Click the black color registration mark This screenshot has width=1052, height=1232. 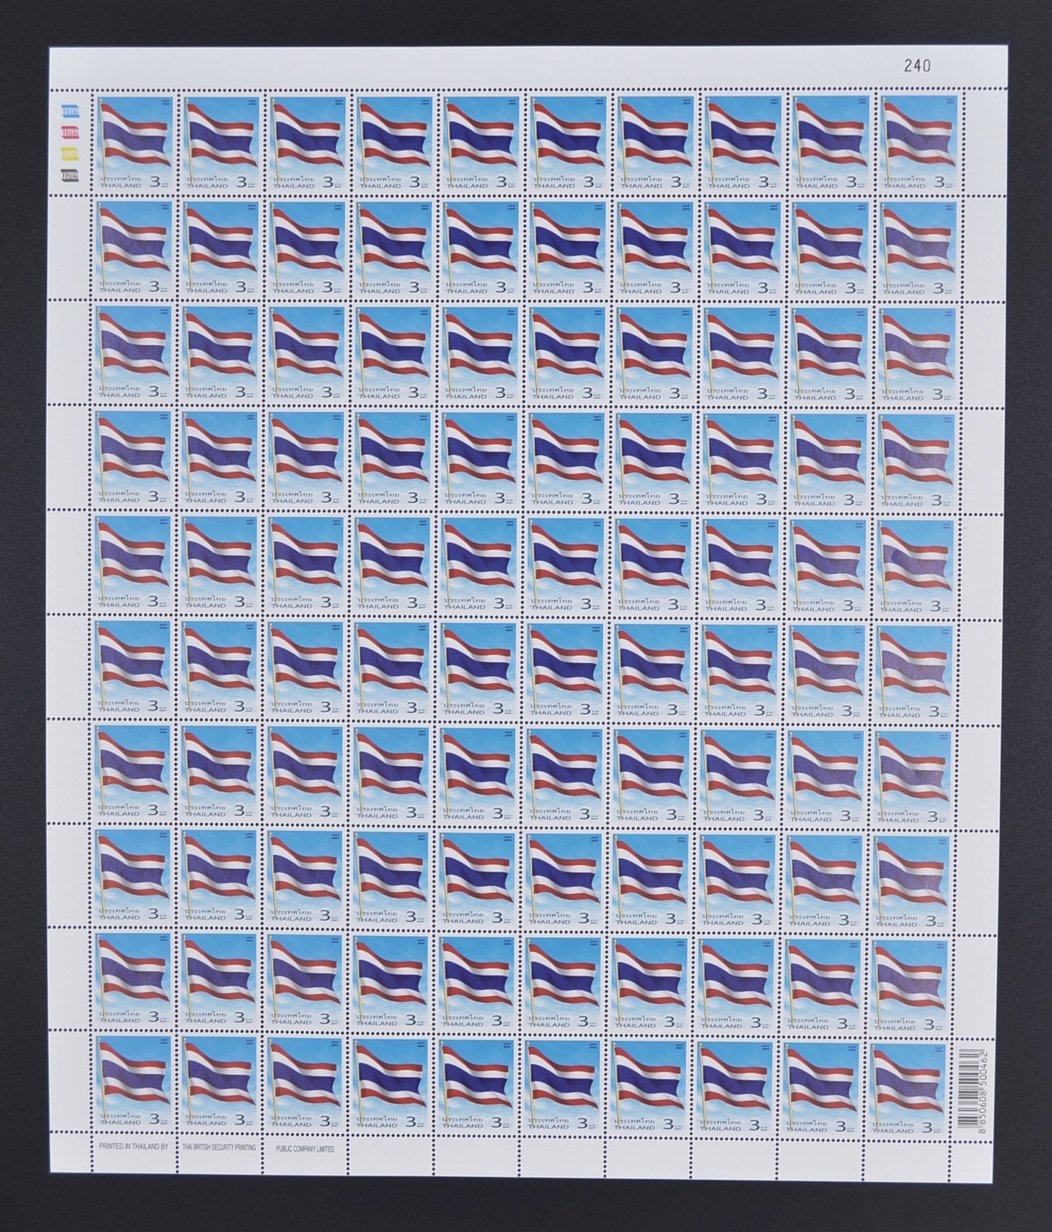click(70, 175)
